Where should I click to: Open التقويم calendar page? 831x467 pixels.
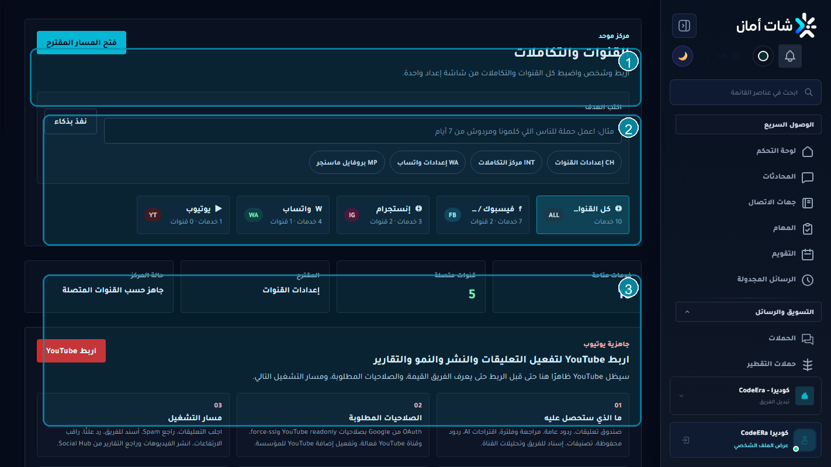pyautogui.click(x=784, y=253)
